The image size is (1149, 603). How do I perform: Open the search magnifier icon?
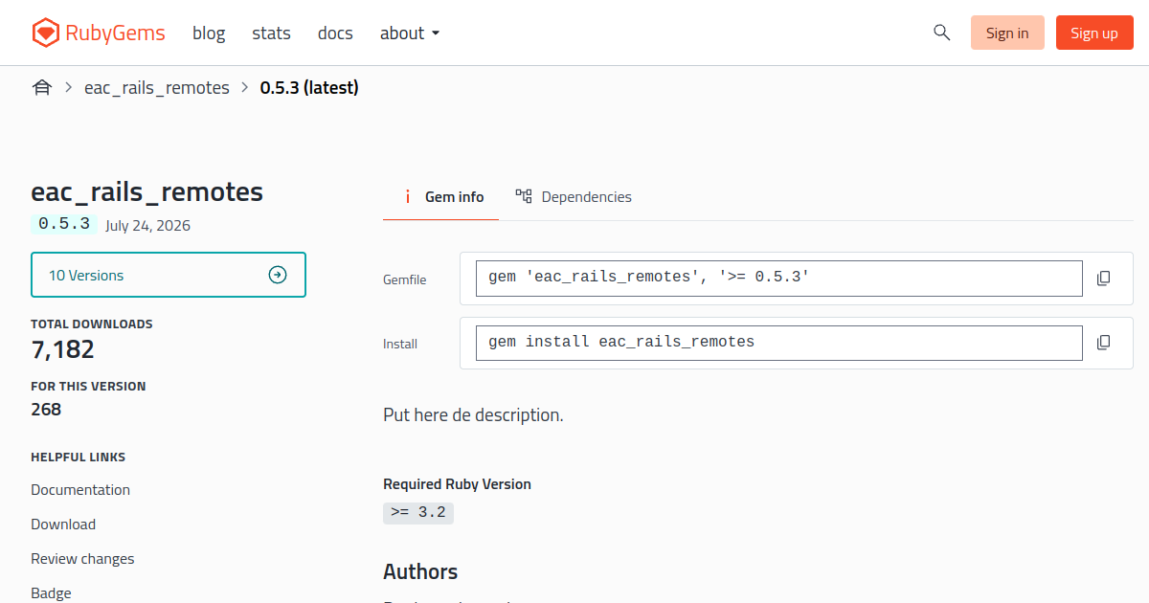coord(941,33)
